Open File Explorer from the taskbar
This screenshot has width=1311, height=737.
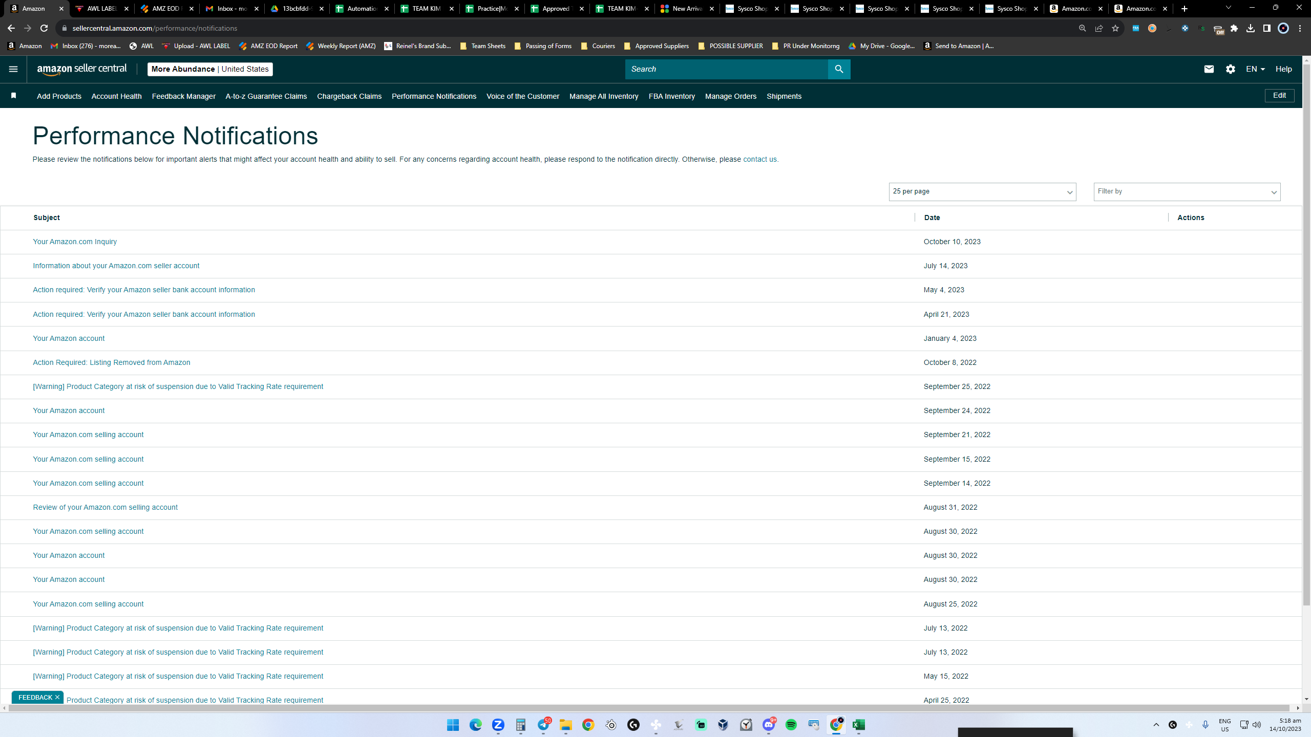[566, 725]
